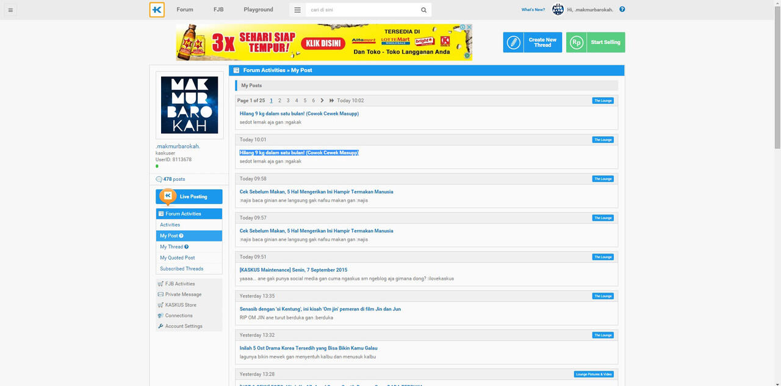
Task: Click the MAKMUR BAROKAH profile picture
Action: (x=189, y=105)
